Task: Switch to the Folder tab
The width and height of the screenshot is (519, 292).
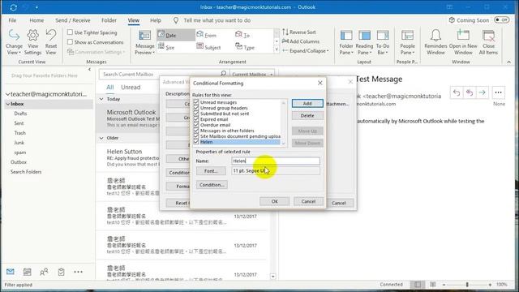Action: click(109, 20)
